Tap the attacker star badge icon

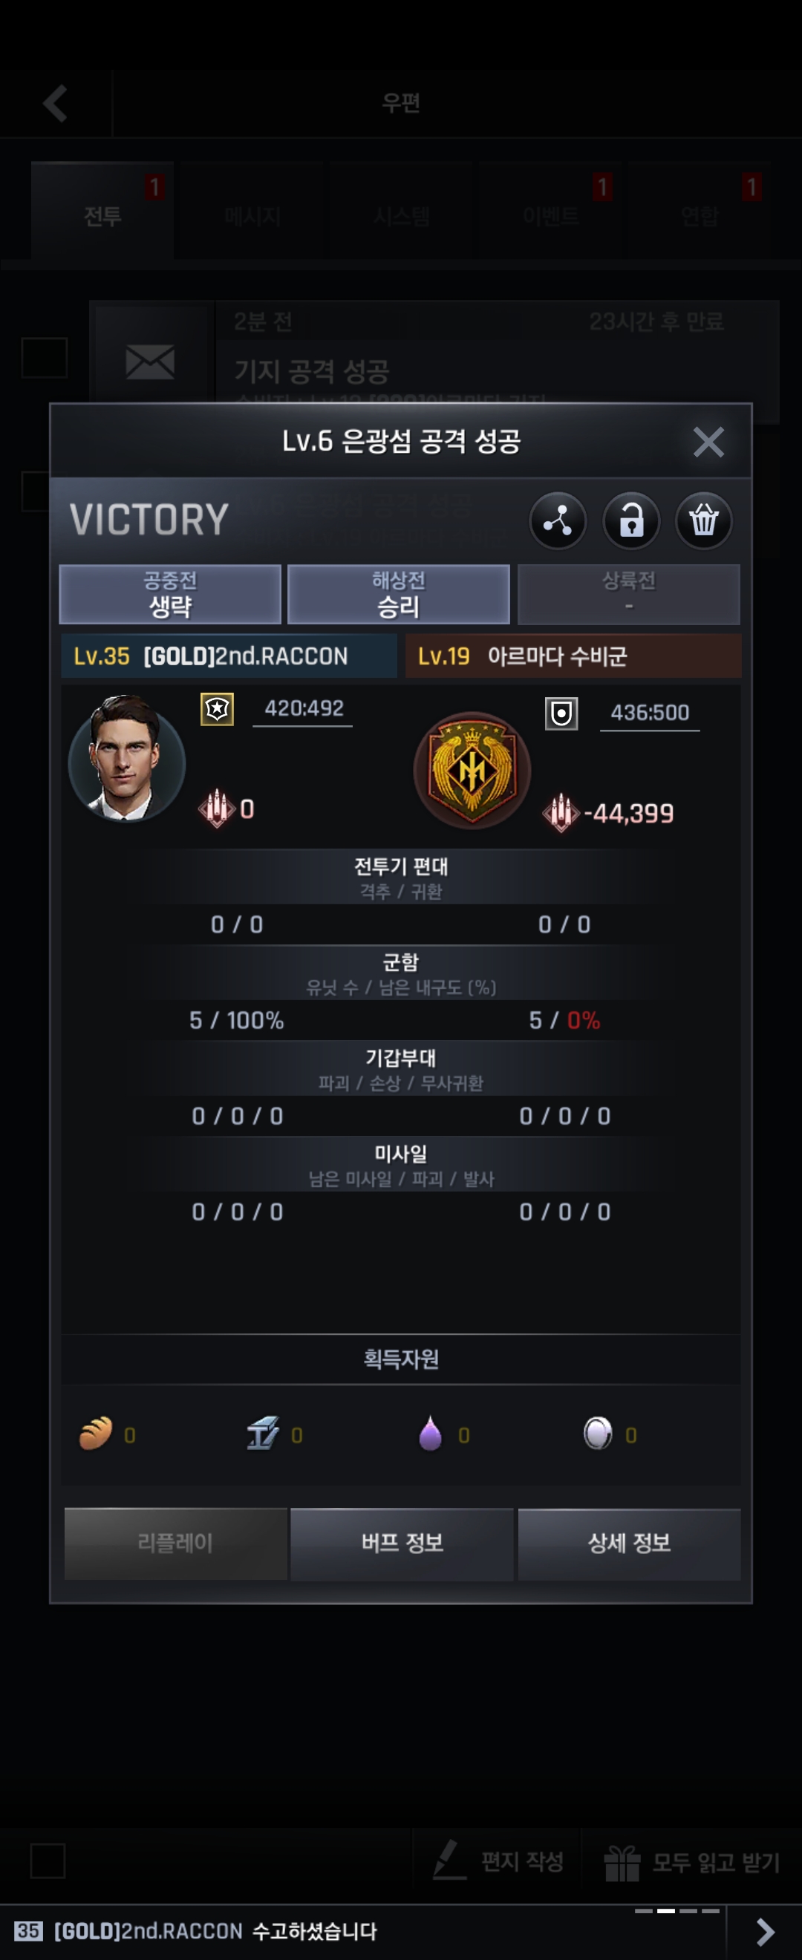tap(217, 709)
